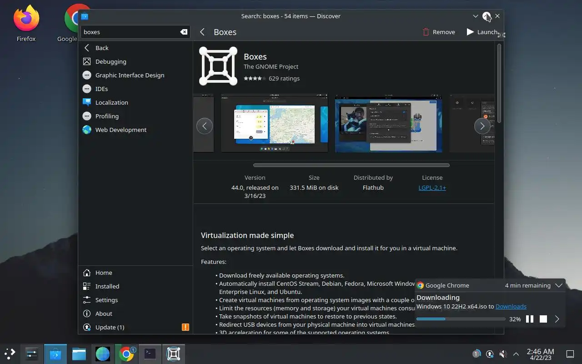Click the 'Virtualization made simple' heading
This screenshot has width=582, height=364.
pos(247,235)
